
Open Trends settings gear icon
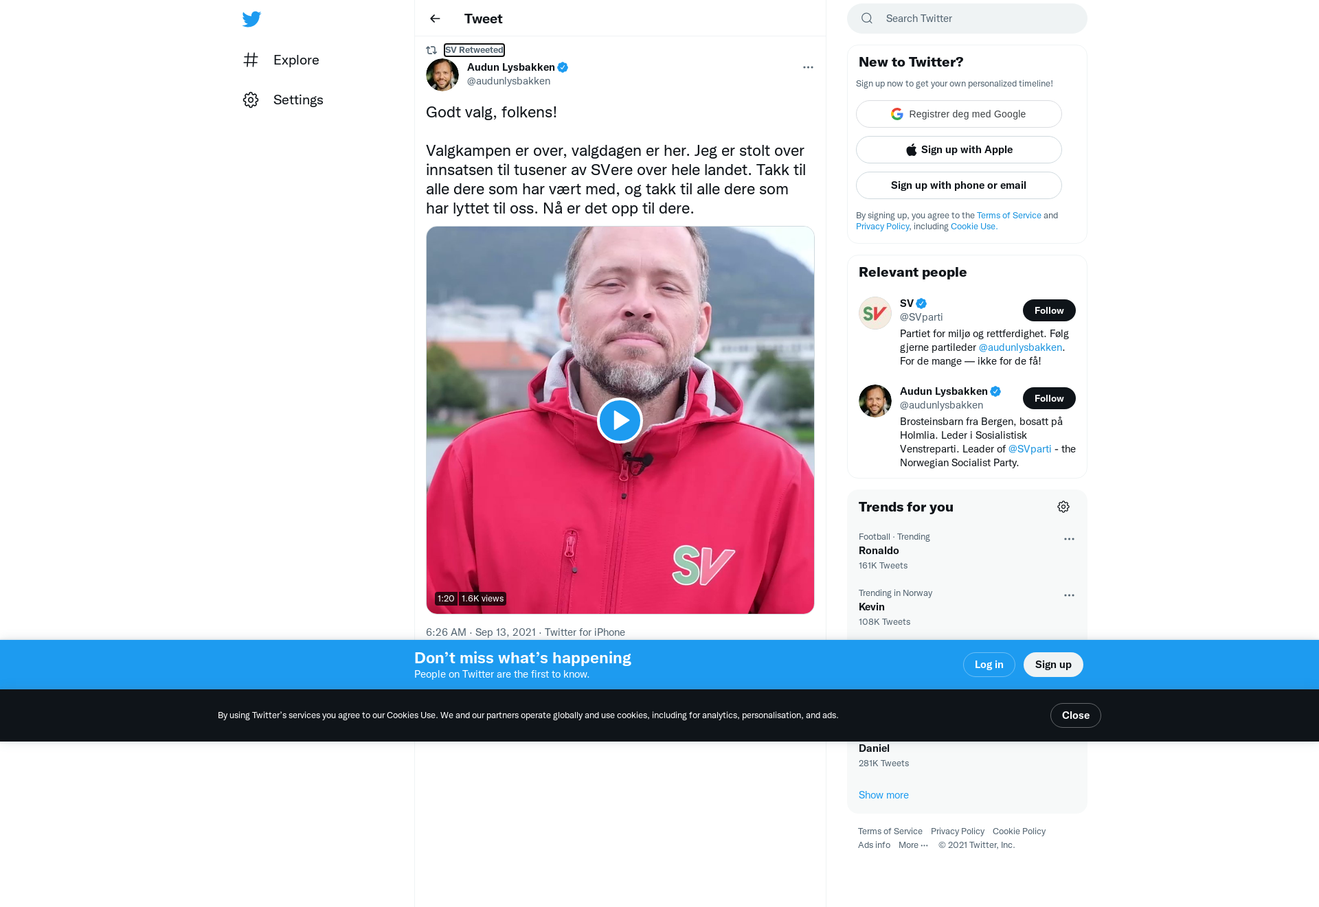tap(1063, 507)
